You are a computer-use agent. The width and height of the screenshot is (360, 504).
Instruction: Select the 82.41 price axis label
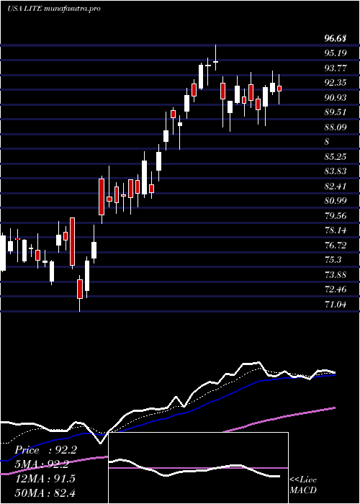click(336, 186)
